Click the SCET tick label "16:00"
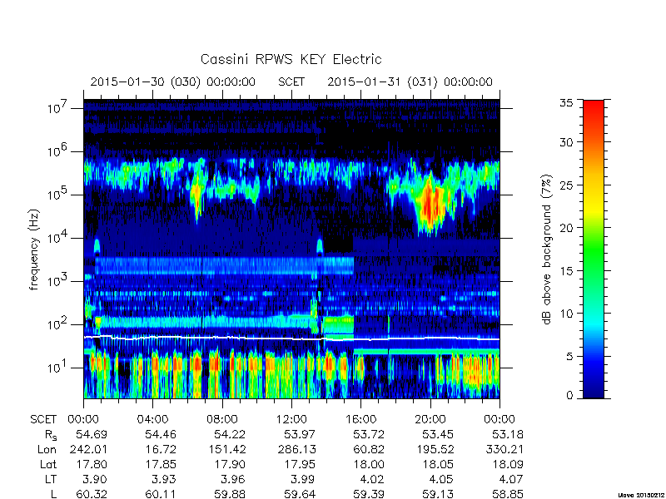Image resolution: width=666 pixels, height=499 pixels. coord(360,419)
